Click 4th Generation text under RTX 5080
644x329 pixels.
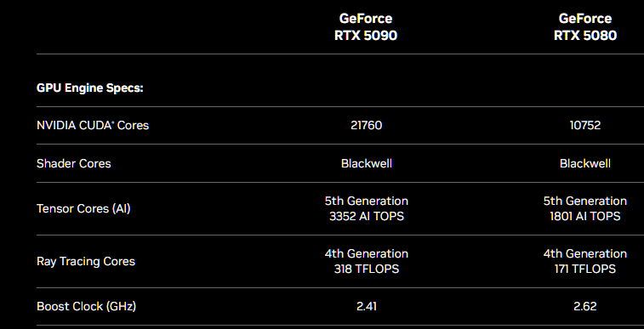coord(585,254)
